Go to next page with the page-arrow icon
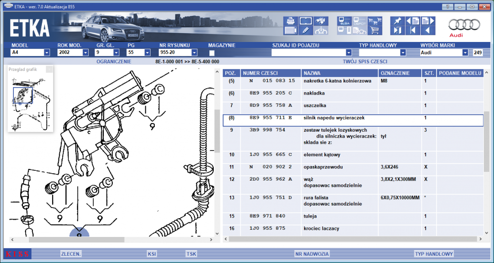The image size is (494, 263). [428, 21]
